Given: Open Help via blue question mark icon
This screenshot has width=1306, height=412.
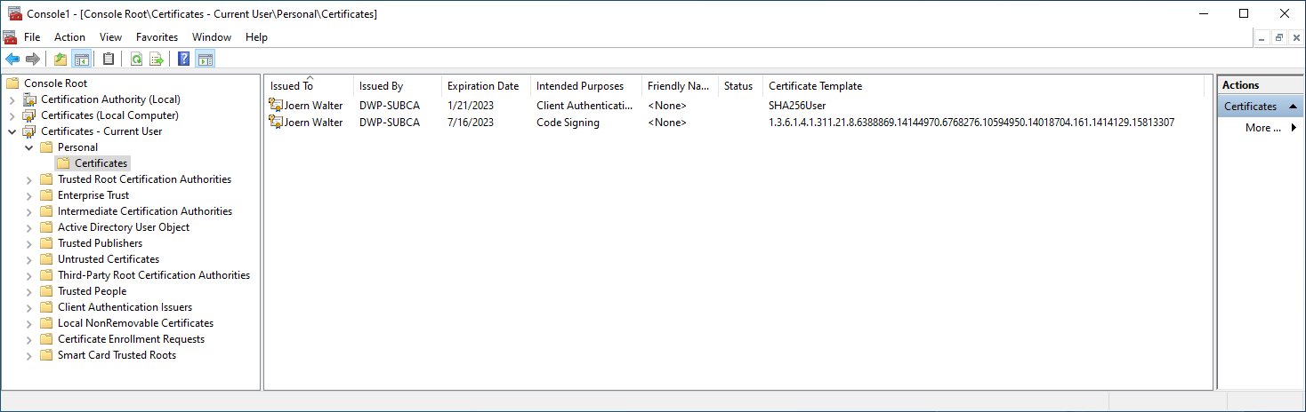Looking at the screenshot, I should pyautogui.click(x=183, y=59).
